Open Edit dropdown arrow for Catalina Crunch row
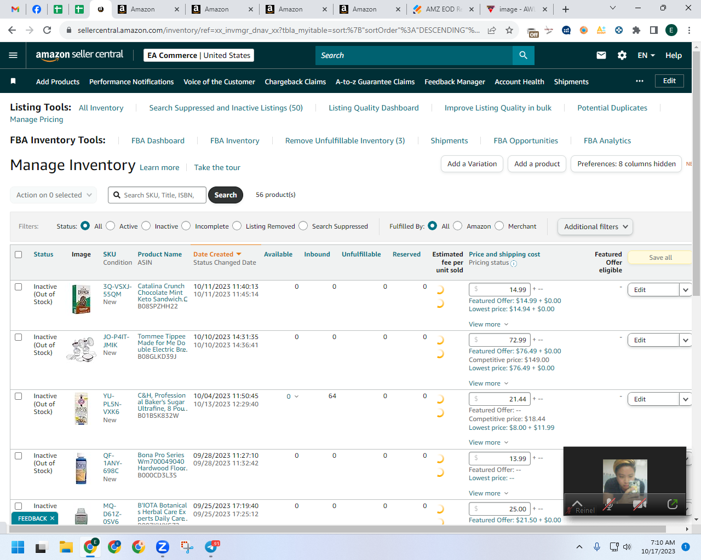 point(686,290)
